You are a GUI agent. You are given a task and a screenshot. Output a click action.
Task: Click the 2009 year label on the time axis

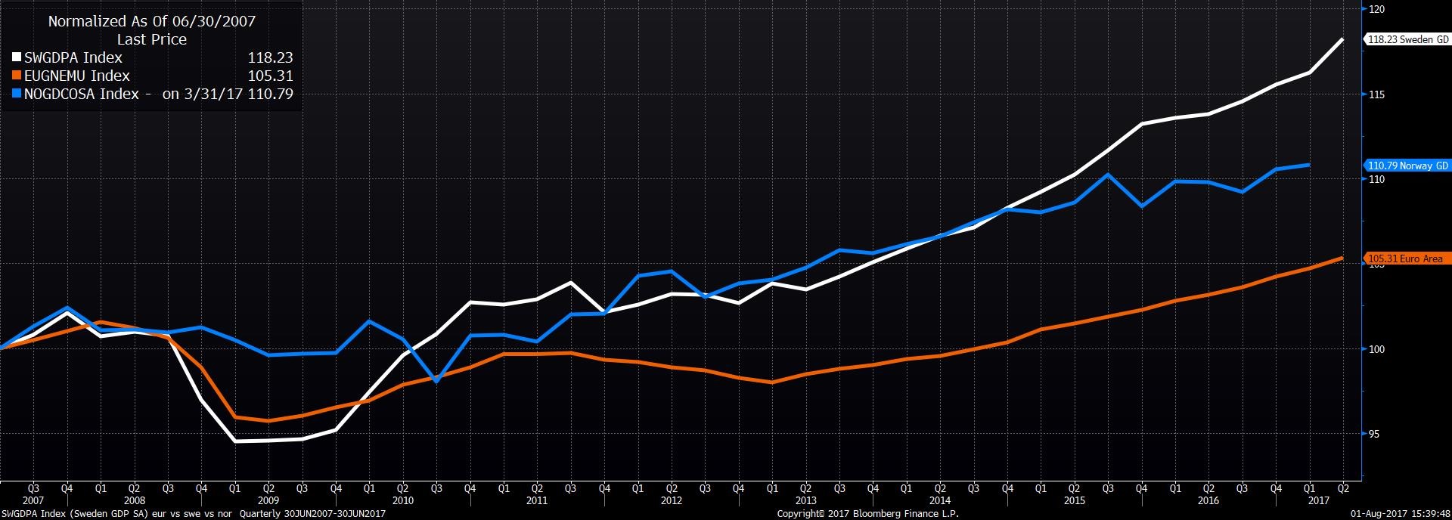click(268, 500)
